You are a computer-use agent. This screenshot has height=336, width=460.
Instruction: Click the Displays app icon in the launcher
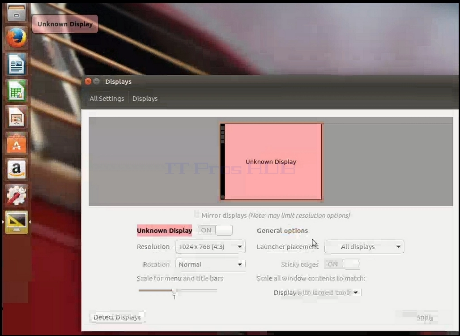pyautogui.click(x=17, y=222)
